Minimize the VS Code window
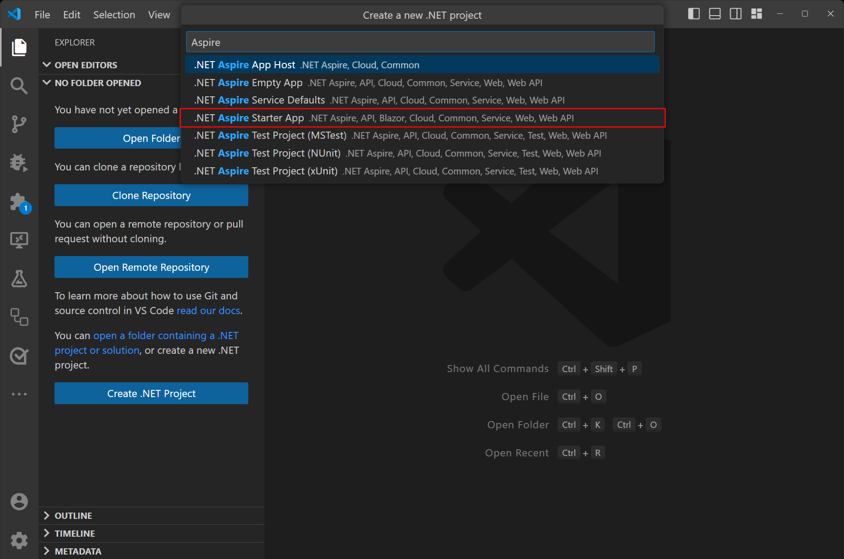The width and height of the screenshot is (844, 559). coord(780,14)
